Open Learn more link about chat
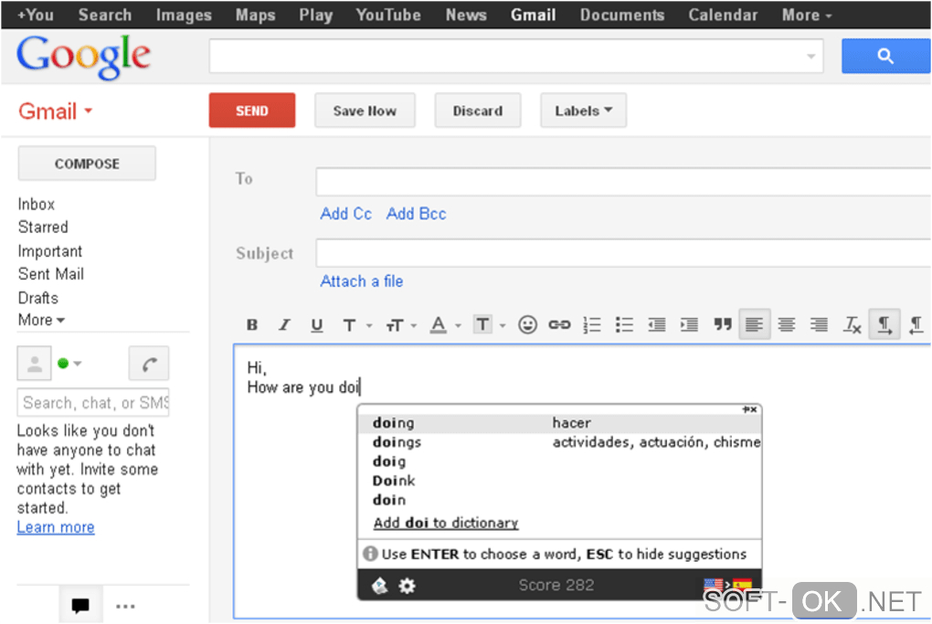Screen dimensions: 932x624 point(56,528)
